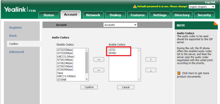Open the Advanced sidebar page
The width and height of the screenshot is (220, 104).
click(x=16, y=52)
